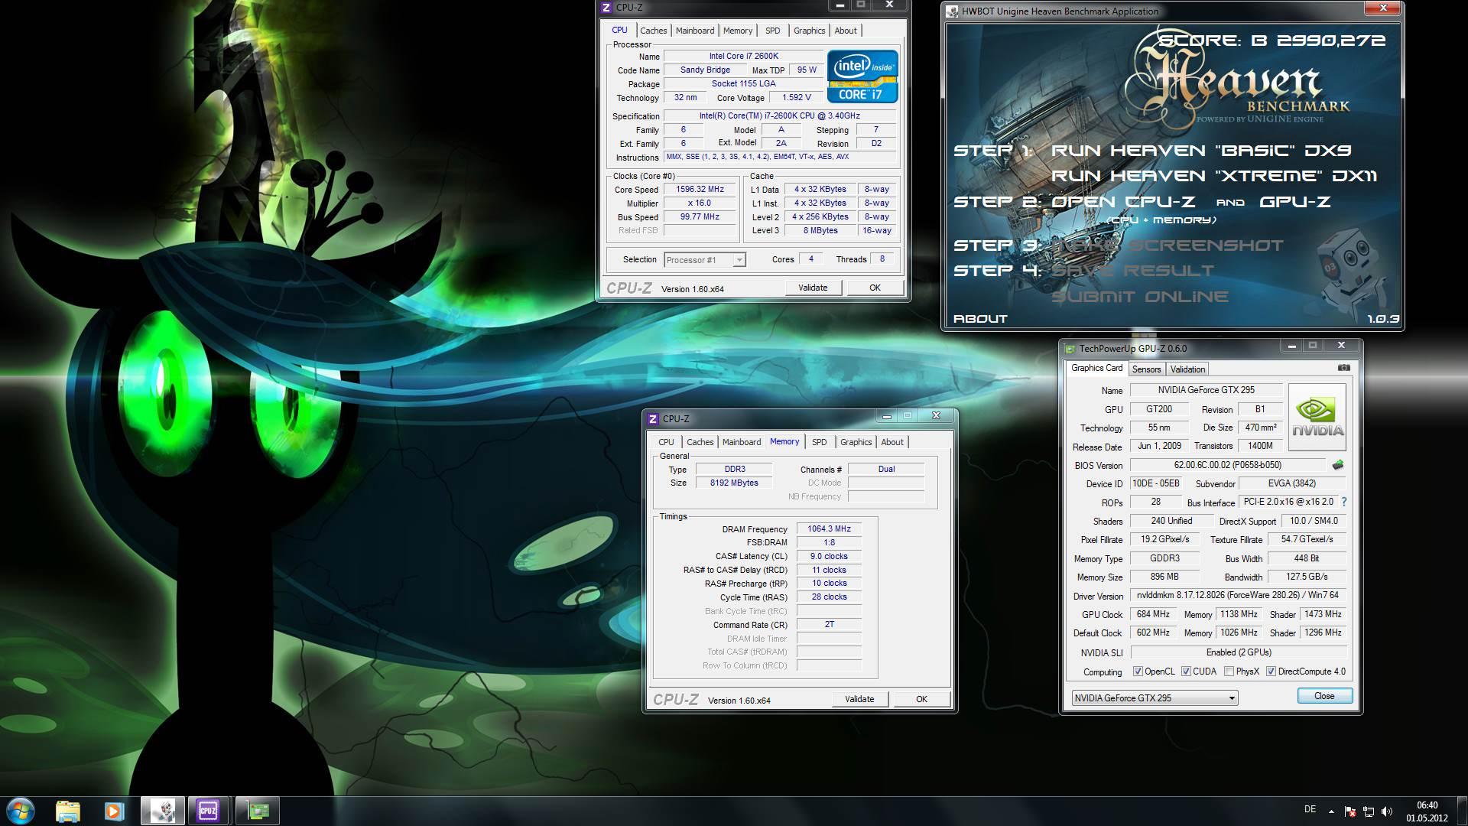This screenshot has width=1468, height=826.
Task: Launch Windows Media Player from taskbar
Action: click(x=114, y=811)
